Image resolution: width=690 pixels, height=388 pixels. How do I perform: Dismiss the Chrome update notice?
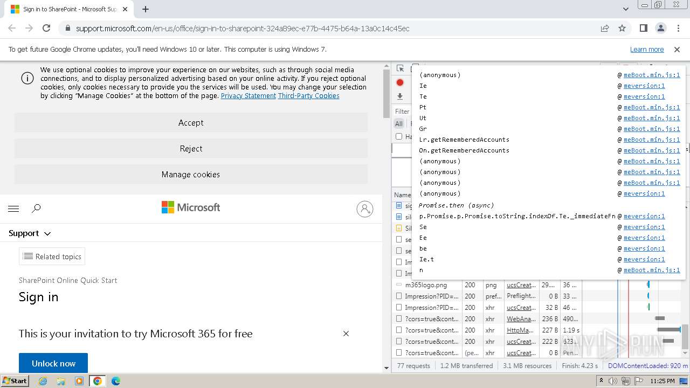pos(677,49)
